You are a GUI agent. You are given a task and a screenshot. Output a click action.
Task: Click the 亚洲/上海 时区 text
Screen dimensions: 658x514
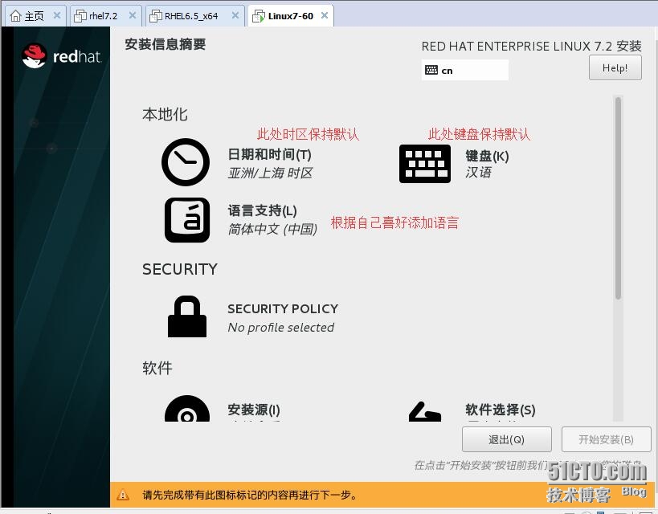pos(270,173)
